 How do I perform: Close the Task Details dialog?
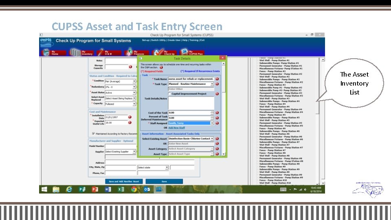pyautogui.click(x=222, y=58)
